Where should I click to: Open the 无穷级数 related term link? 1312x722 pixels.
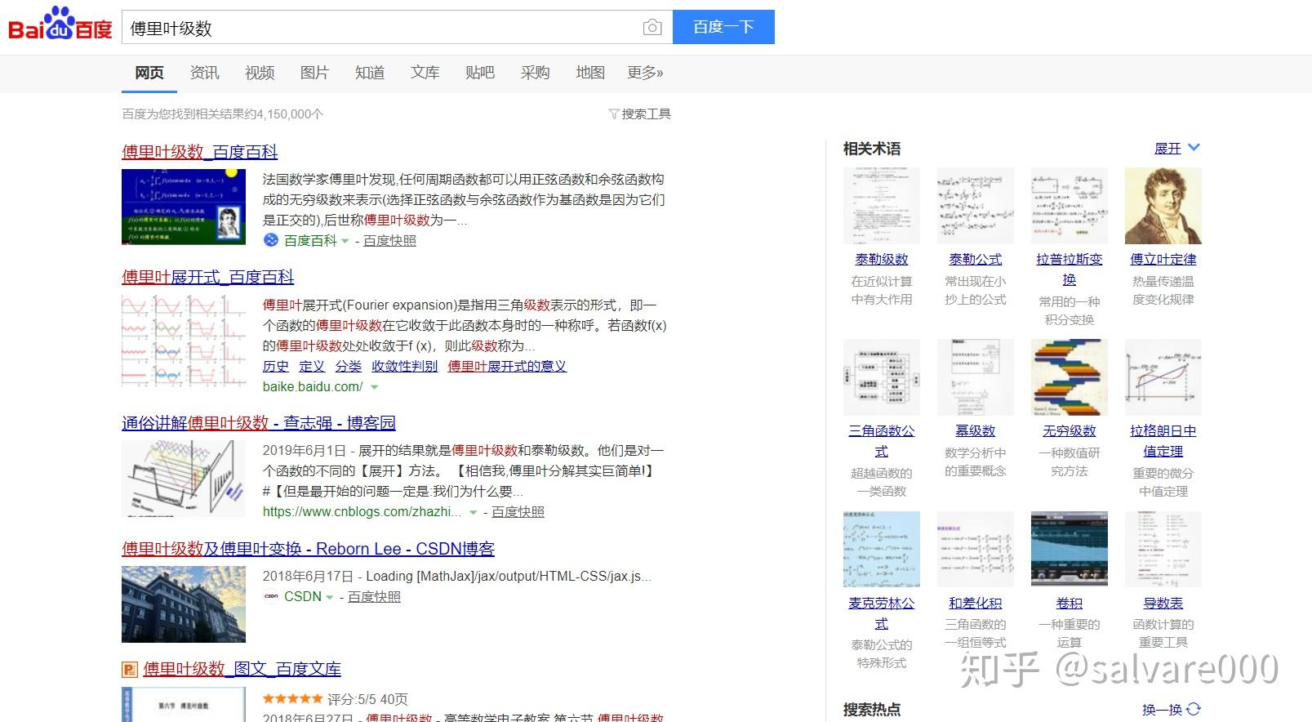1070,431
